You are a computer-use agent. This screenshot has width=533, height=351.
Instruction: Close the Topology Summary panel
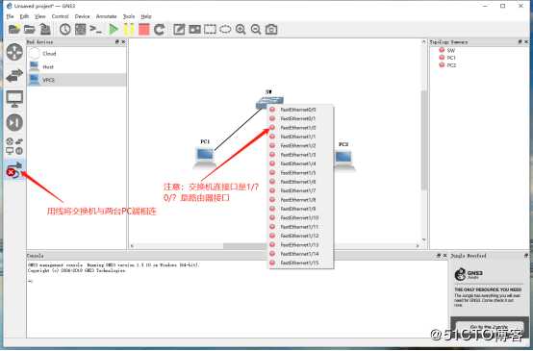click(526, 41)
